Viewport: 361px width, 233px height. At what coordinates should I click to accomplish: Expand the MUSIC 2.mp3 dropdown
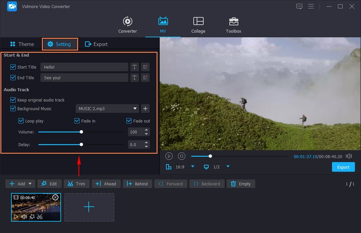pos(135,109)
